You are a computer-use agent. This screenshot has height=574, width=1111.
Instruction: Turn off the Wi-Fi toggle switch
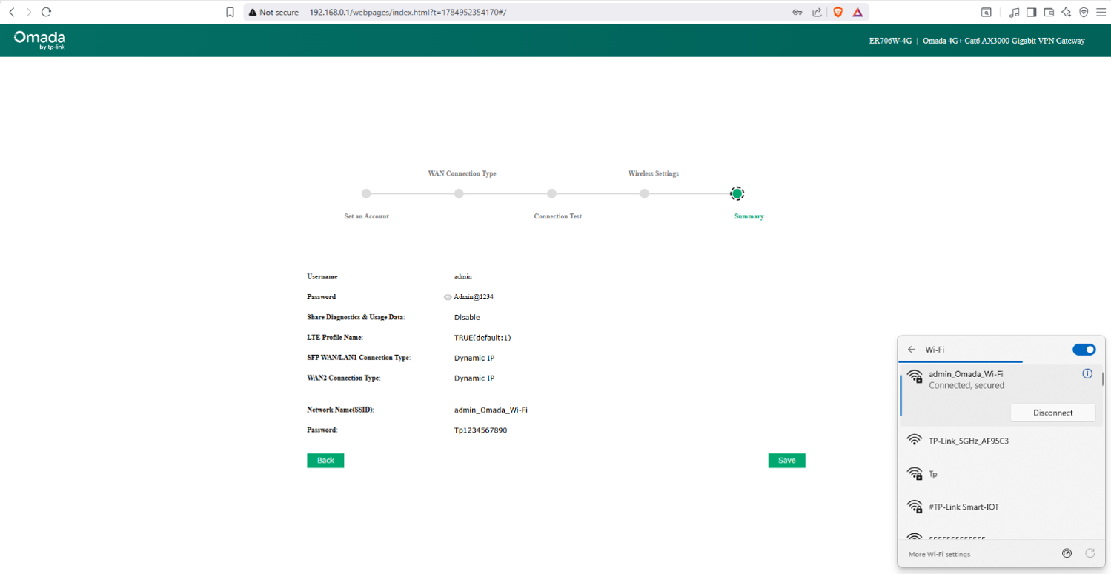click(x=1084, y=350)
